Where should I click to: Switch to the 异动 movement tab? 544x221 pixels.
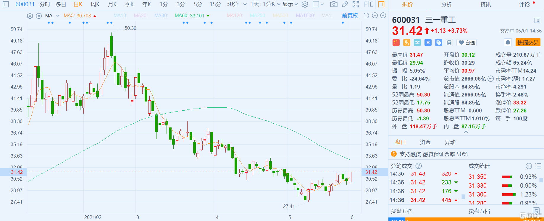[x=450, y=142]
